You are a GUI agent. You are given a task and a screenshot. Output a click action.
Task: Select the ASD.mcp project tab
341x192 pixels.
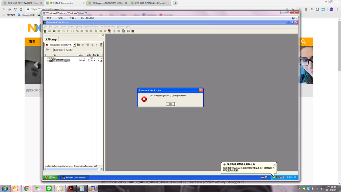pos(51,39)
